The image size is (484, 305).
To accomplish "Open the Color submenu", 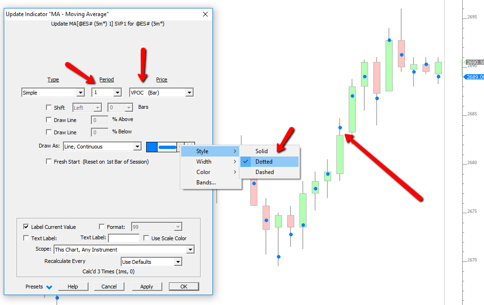I will point(210,172).
